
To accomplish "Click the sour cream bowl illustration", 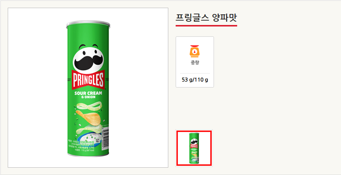I will pos(89,137).
